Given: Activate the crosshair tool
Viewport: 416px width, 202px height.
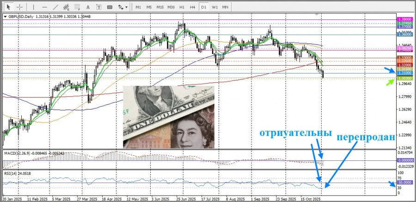Looking at the screenshot, I should (20, 7).
